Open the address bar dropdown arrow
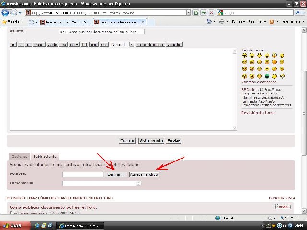Screen dimensions: 307x230 pos(190,12)
